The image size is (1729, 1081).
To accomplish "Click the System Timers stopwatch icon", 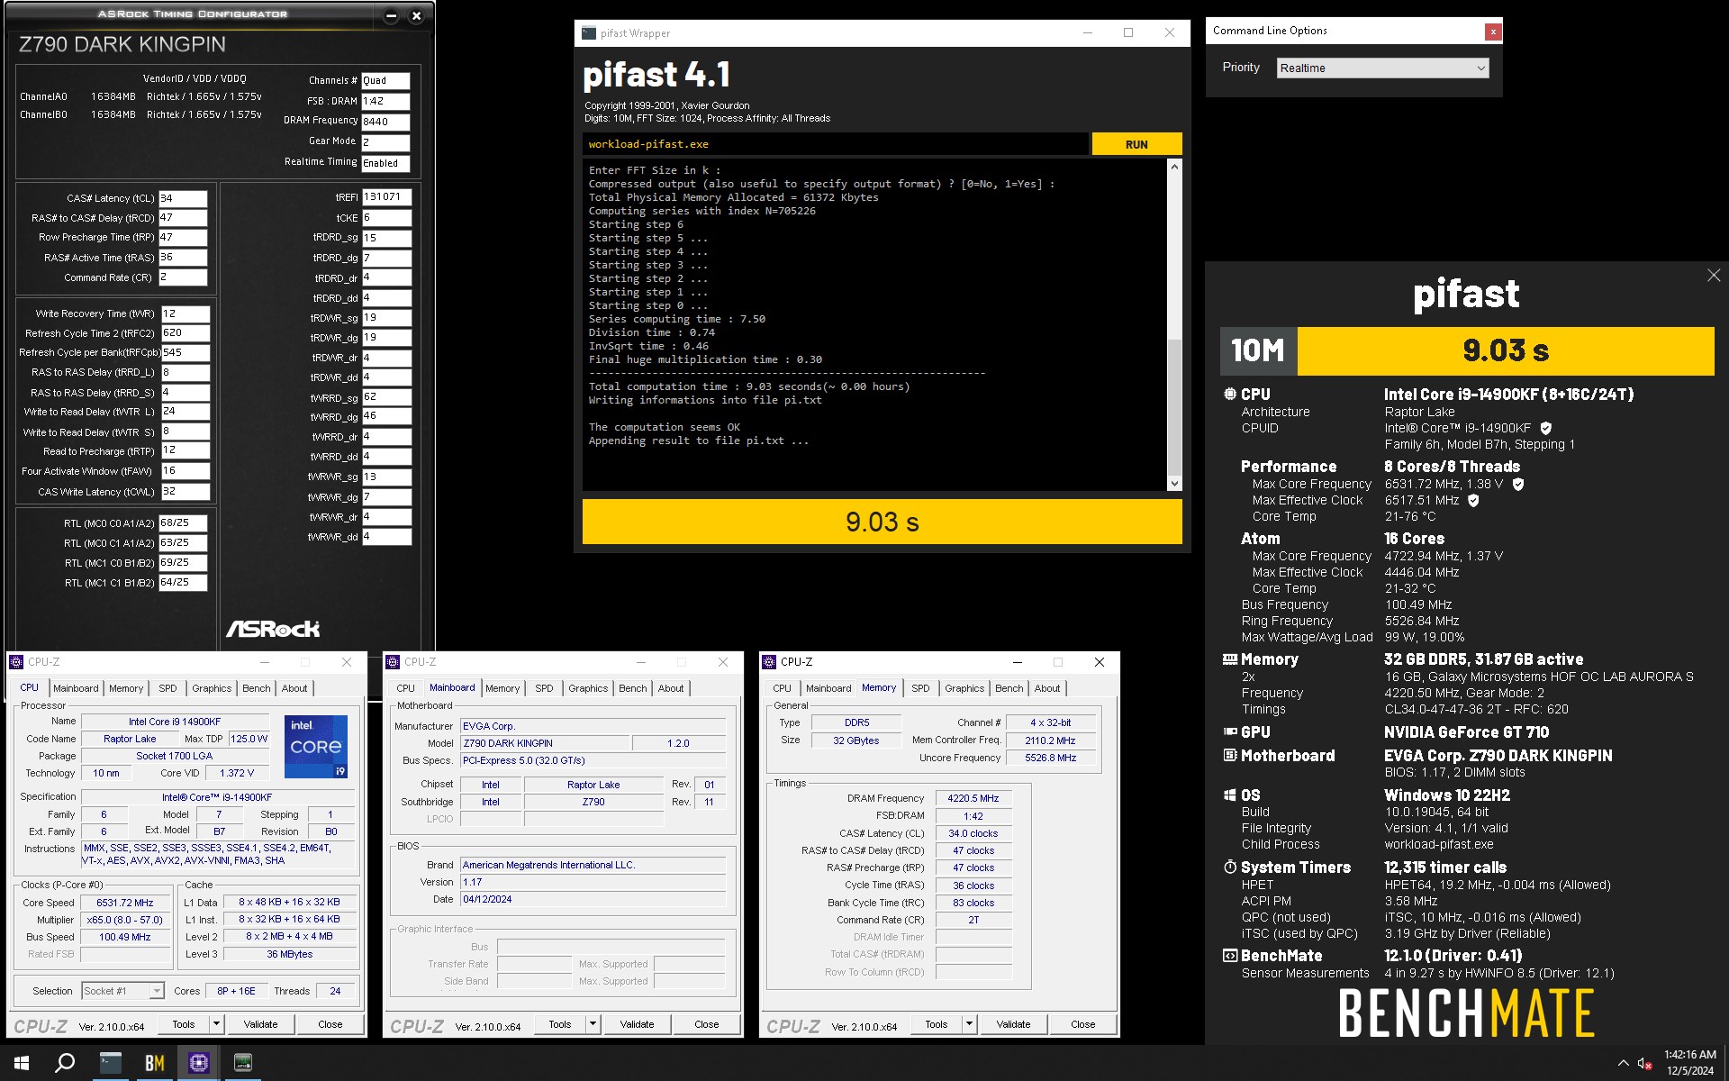I will [1230, 867].
